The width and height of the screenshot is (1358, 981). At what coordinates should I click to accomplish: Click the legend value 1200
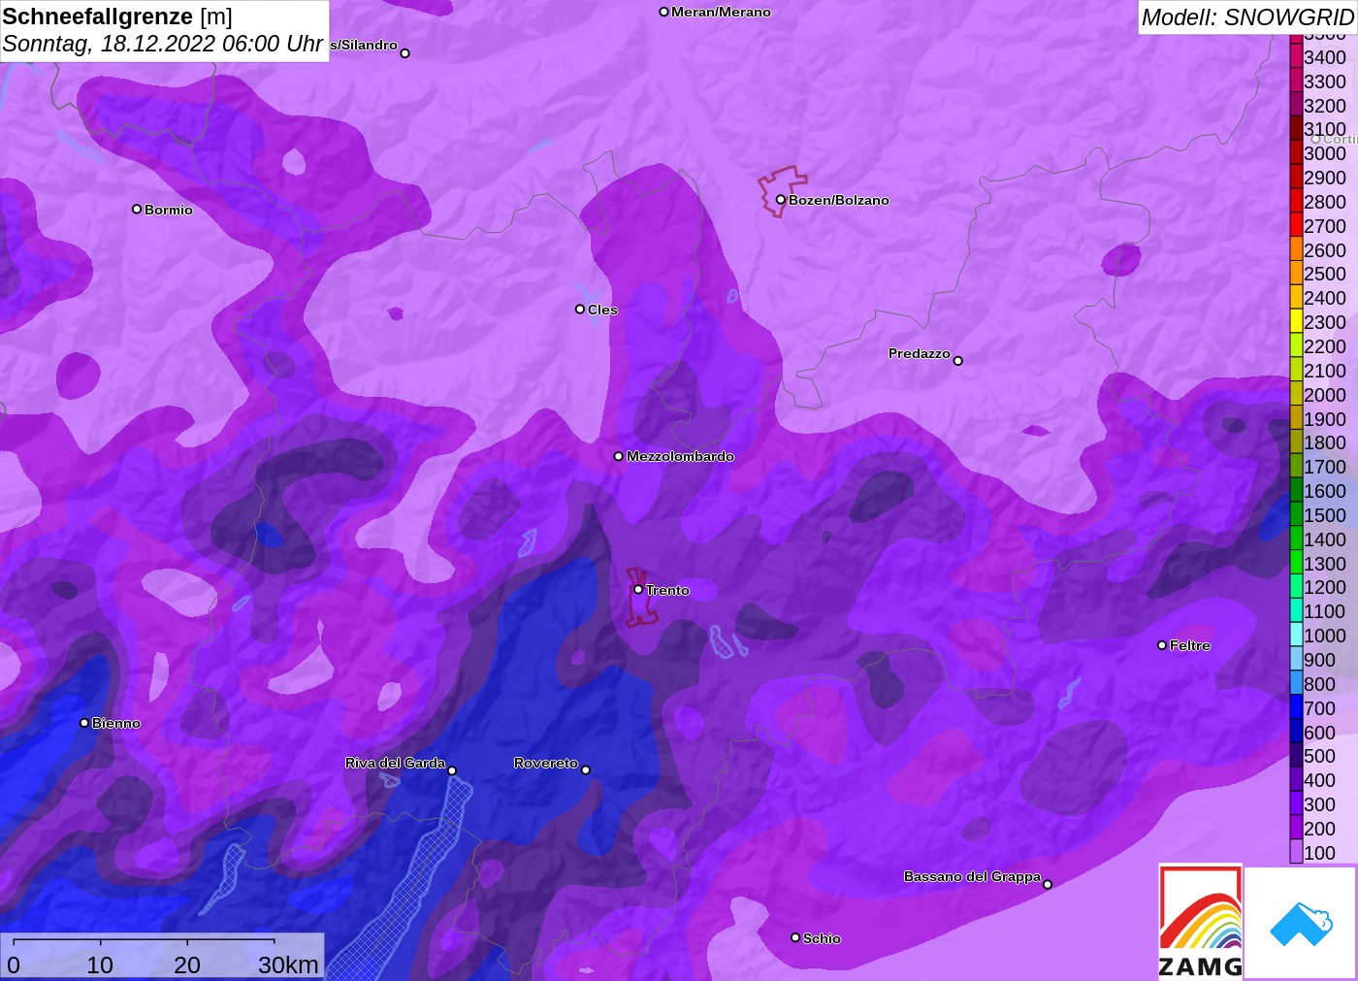[1325, 587]
